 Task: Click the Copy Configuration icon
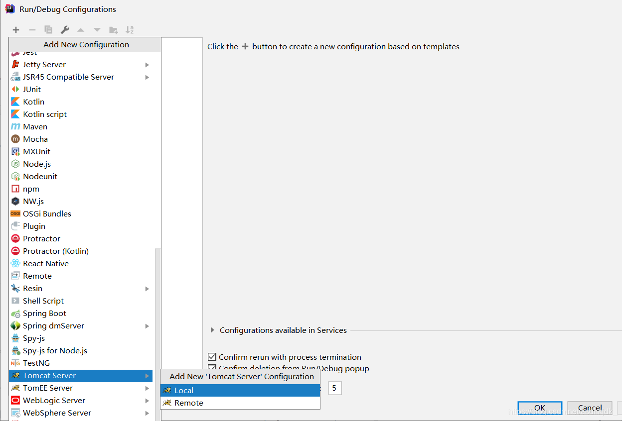pyautogui.click(x=48, y=30)
